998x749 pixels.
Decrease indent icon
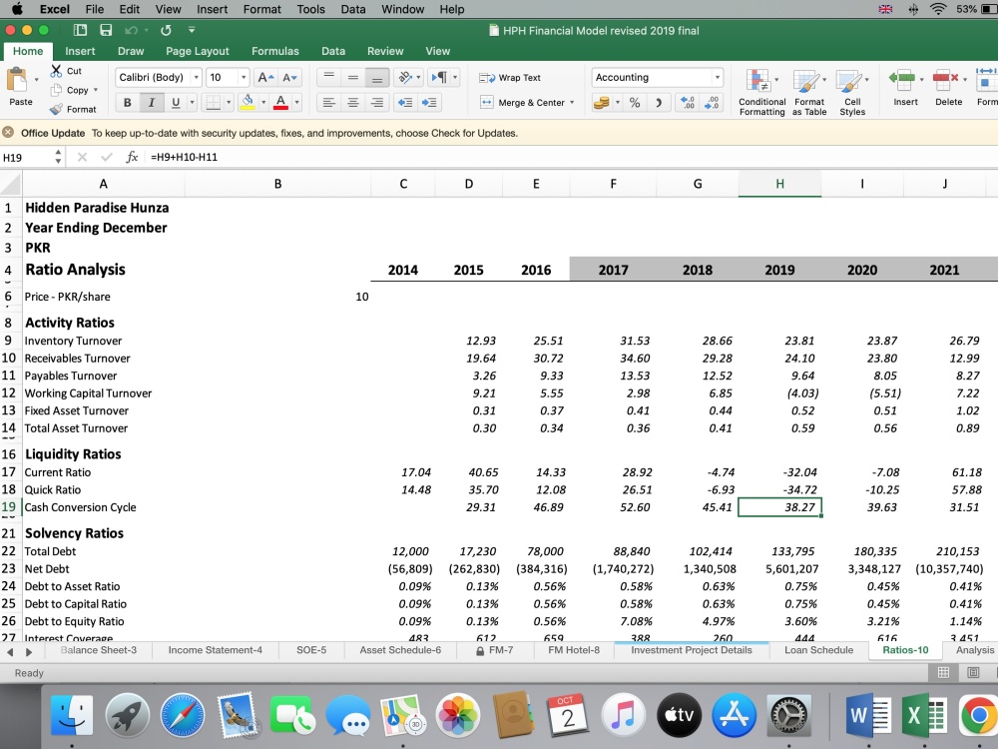[x=405, y=102]
